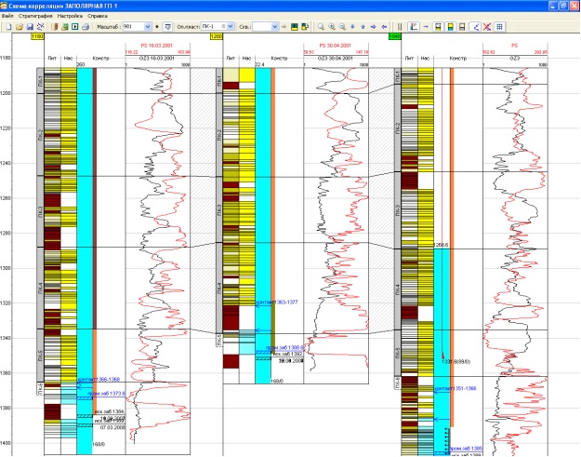Click the 'пром.заб 1373.6' label
The height and width of the screenshot is (457, 581).
point(107,394)
